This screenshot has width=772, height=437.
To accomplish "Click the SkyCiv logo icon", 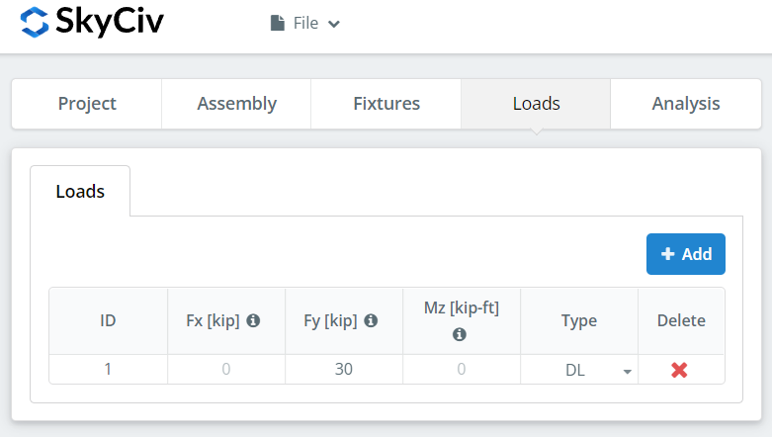I will [34, 22].
